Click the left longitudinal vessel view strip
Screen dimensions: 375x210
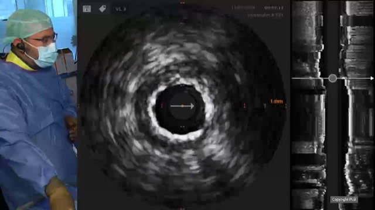[x=309, y=105]
